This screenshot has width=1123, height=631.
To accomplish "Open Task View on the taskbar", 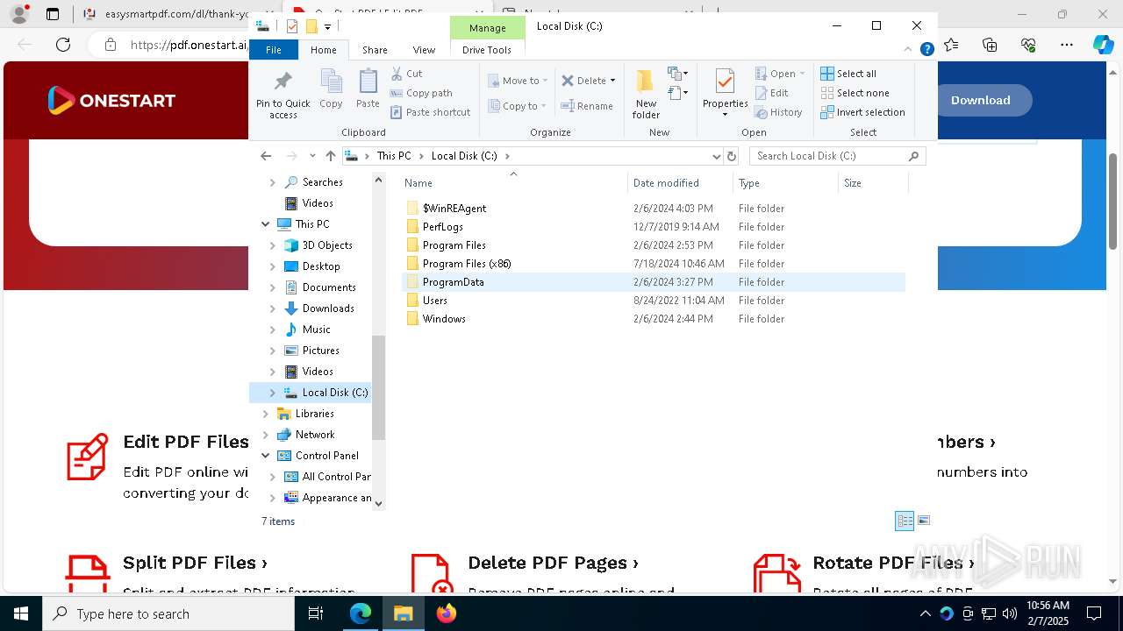I will point(317,613).
